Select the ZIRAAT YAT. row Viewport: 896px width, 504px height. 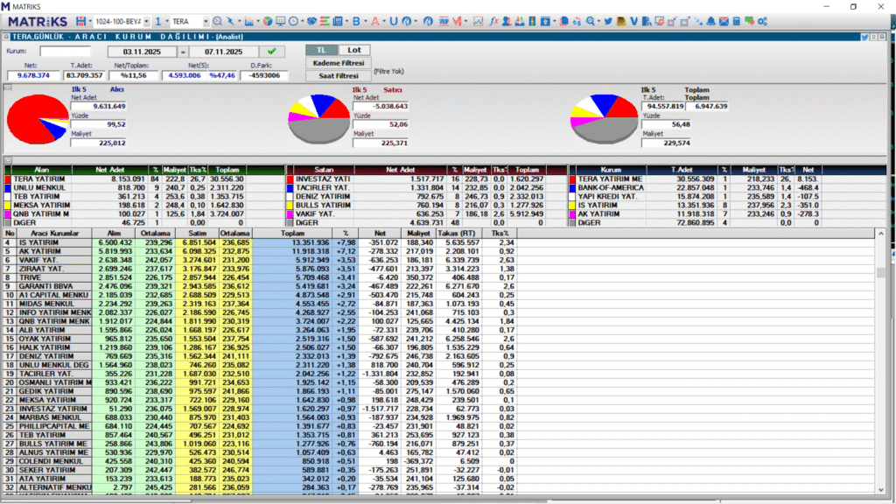[261, 269]
